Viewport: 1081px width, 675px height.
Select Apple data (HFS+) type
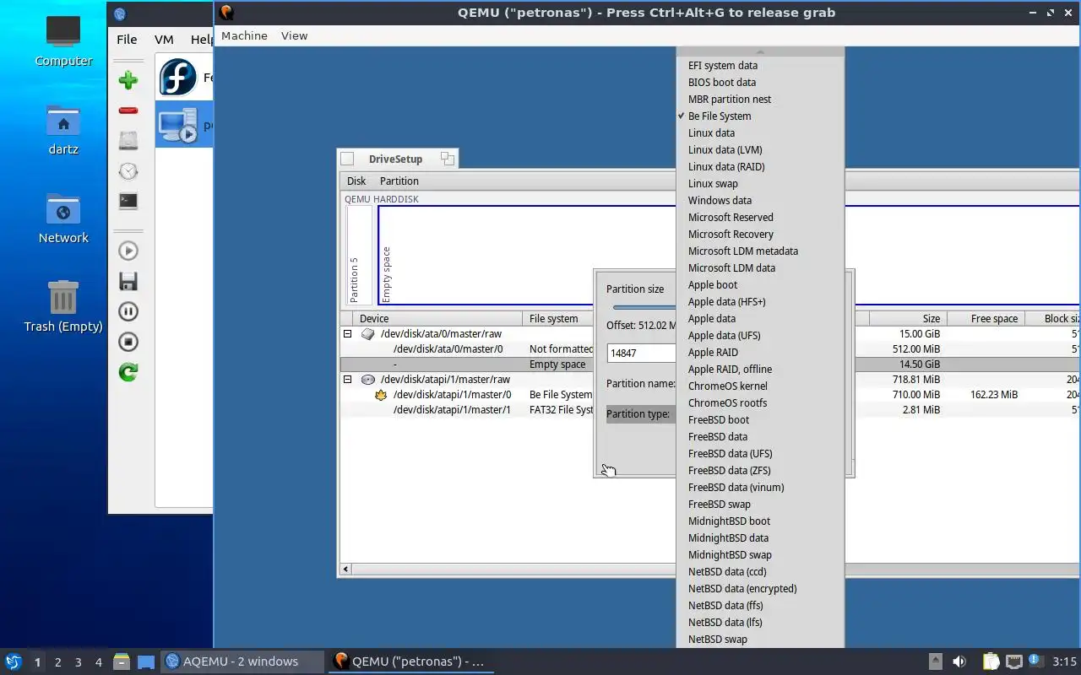760,301
